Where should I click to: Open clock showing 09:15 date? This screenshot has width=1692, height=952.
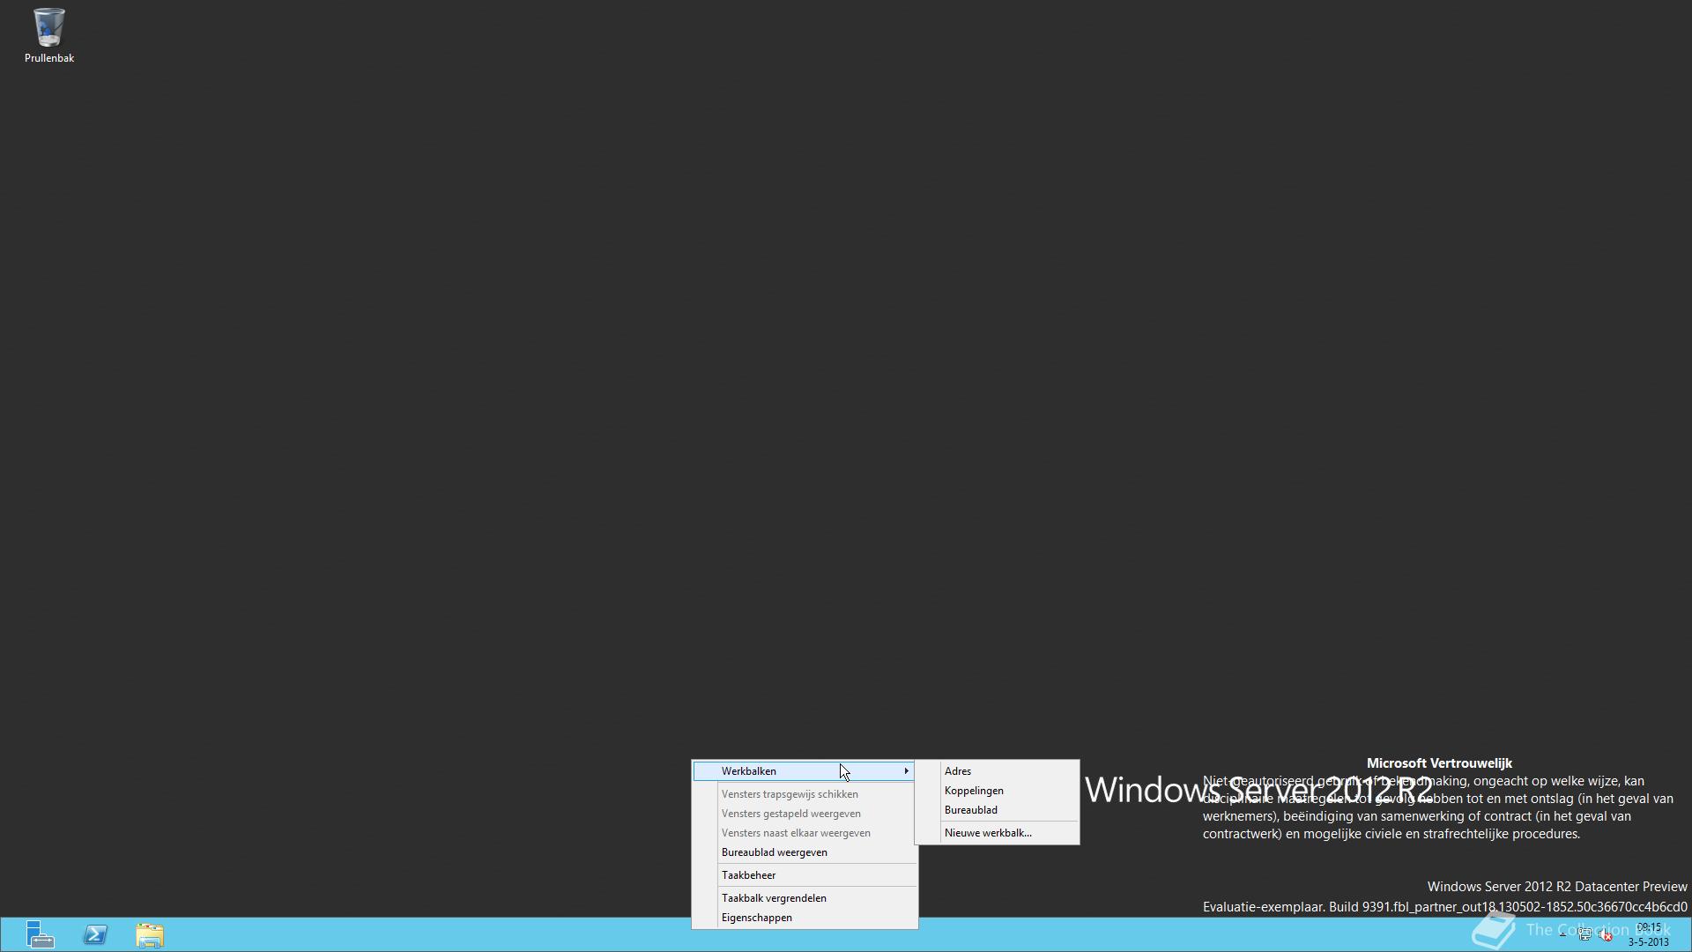[1648, 934]
